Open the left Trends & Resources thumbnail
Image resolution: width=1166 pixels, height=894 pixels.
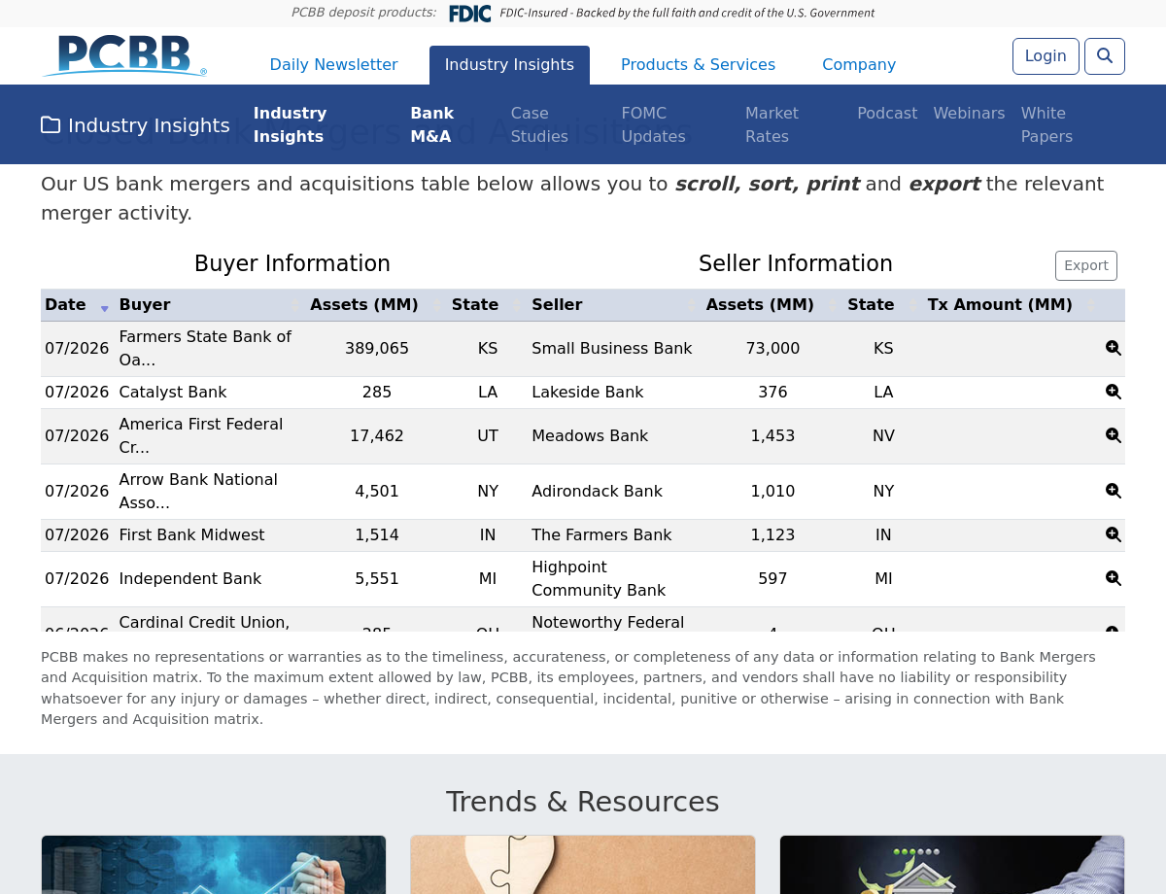pos(214,865)
